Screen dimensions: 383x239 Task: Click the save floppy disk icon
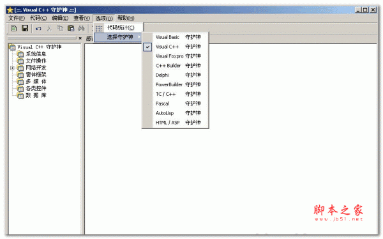(25, 28)
